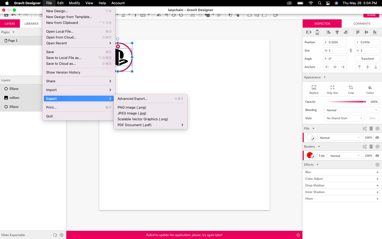Align selection to top edge
The width and height of the screenshot is (382, 239).
click(358, 32)
